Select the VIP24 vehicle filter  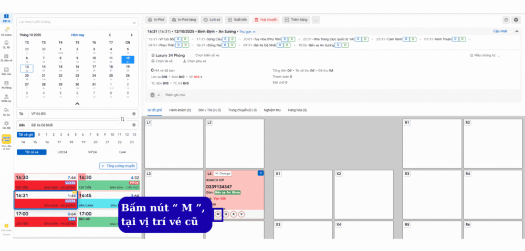92,152
